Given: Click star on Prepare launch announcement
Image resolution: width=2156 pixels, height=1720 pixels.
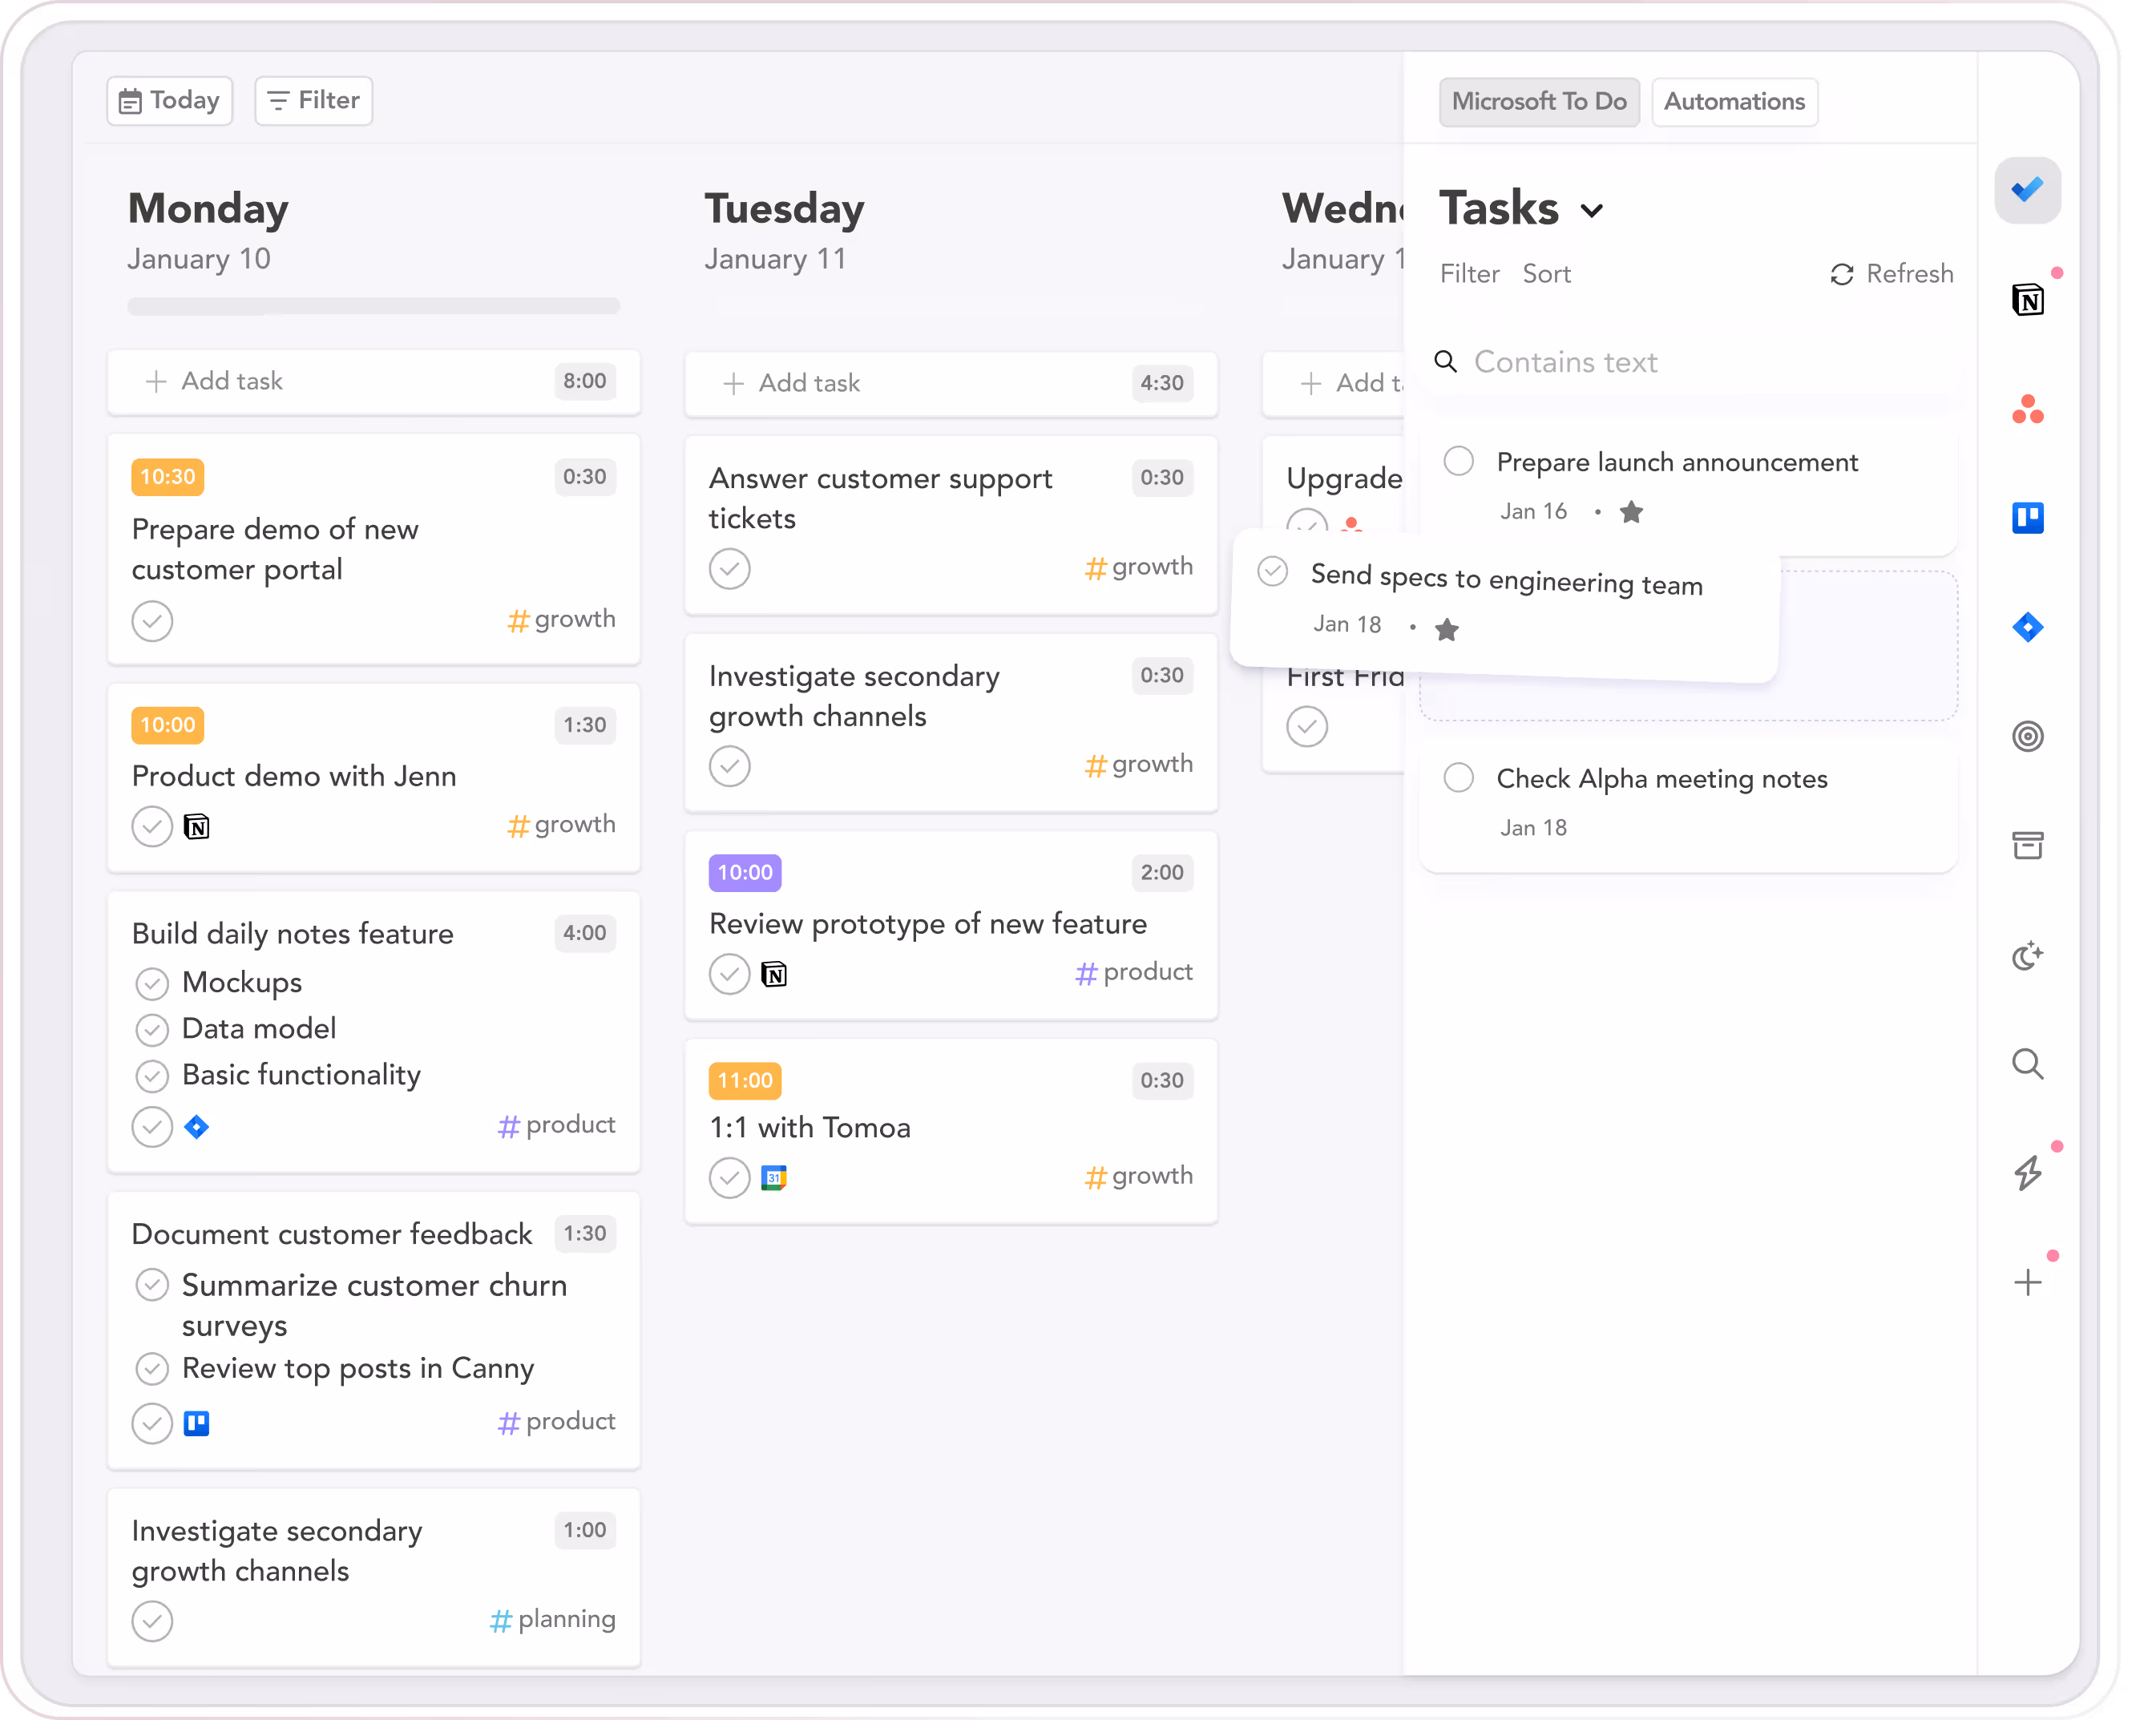Looking at the screenshot, I should [x=1631, y=512].
